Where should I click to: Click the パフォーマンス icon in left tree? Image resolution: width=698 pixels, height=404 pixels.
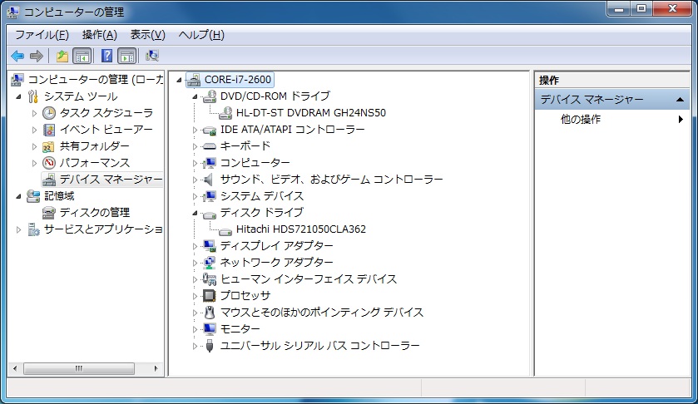[x=49, y=163]
